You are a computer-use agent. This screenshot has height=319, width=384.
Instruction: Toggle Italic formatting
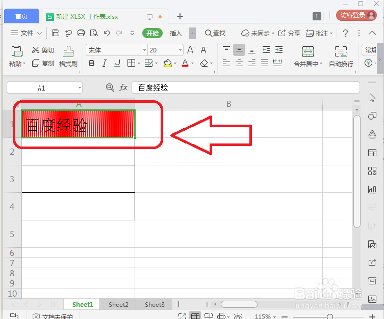(105, 63)
